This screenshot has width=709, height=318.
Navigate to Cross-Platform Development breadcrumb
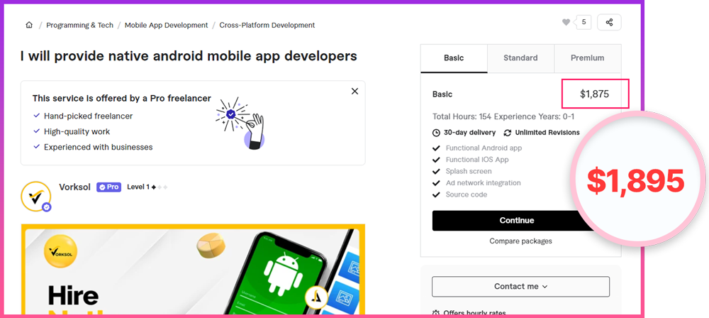point(267,25)
